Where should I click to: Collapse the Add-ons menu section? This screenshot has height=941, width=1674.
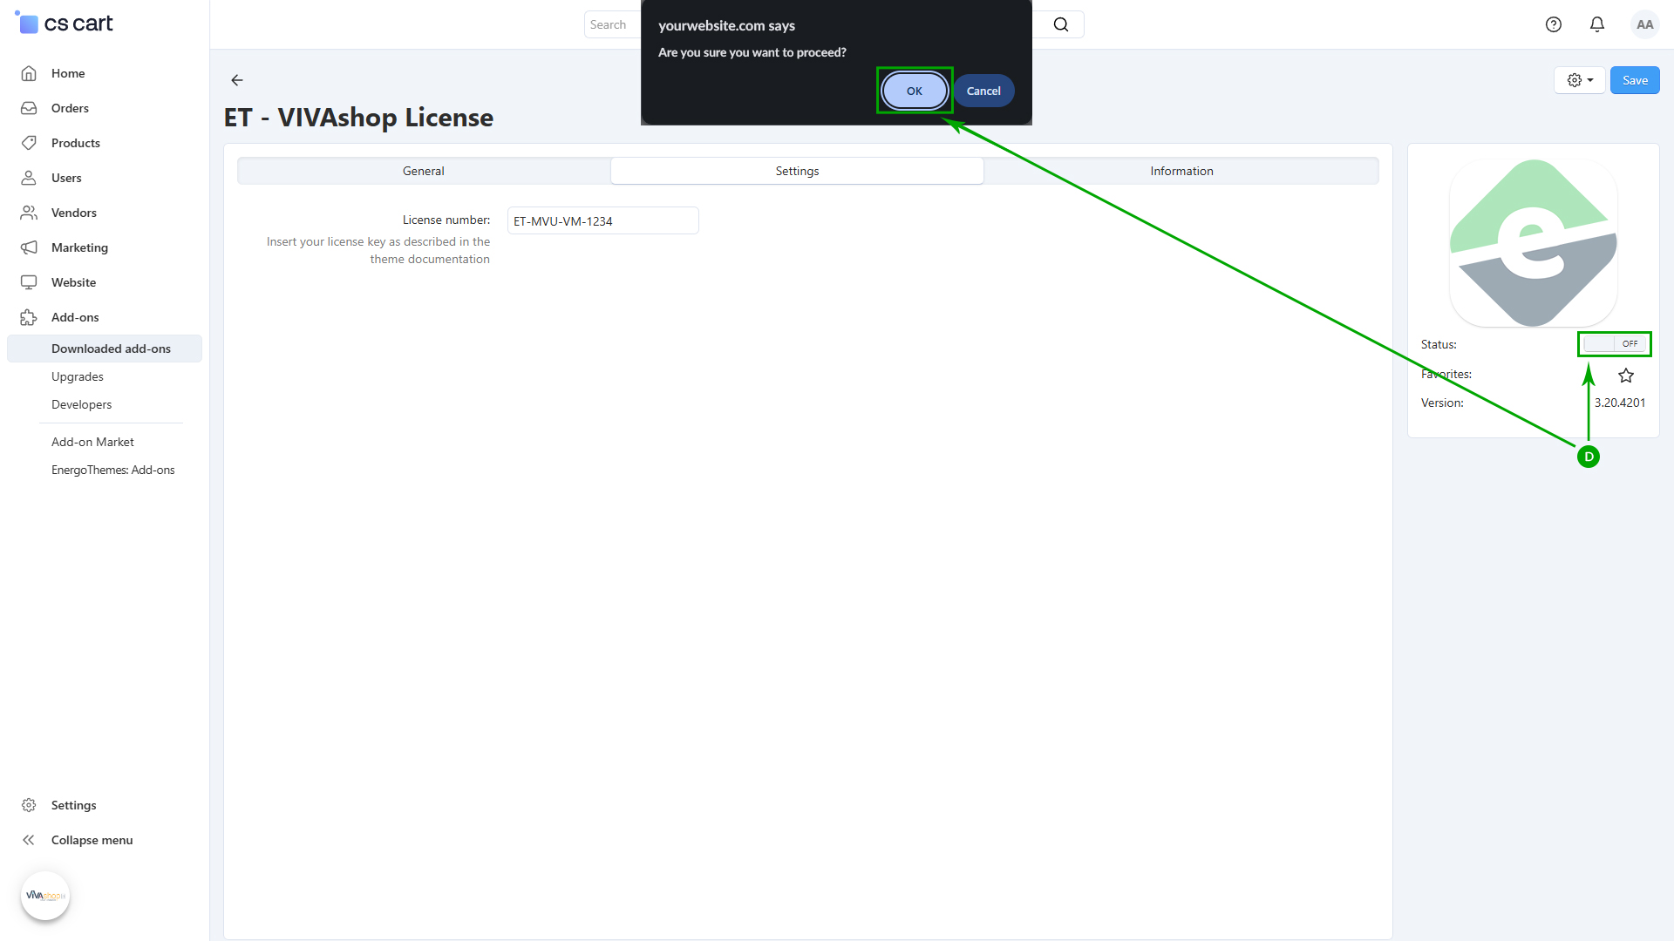pos(75,317)
